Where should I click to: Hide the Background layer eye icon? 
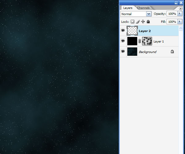pyautogui.click(x=123, y=51)
